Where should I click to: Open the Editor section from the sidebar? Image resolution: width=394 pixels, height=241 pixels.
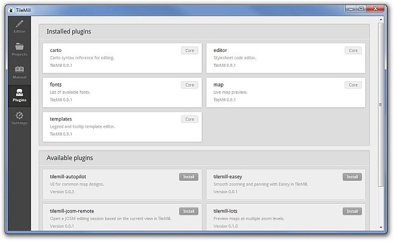19,27
